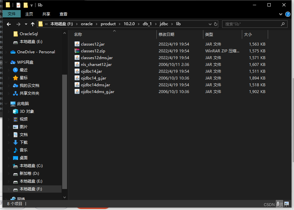Click the back navigation arrow
Image resolution: width=294 pixels, height=210 pixels.
[x=8, y=24]
